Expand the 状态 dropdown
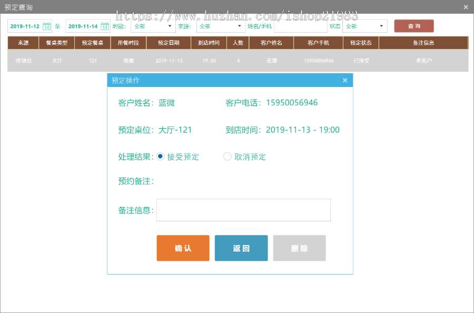Viewport: 474px width, 313px height. pyautogui.click(x=381, y=26)
